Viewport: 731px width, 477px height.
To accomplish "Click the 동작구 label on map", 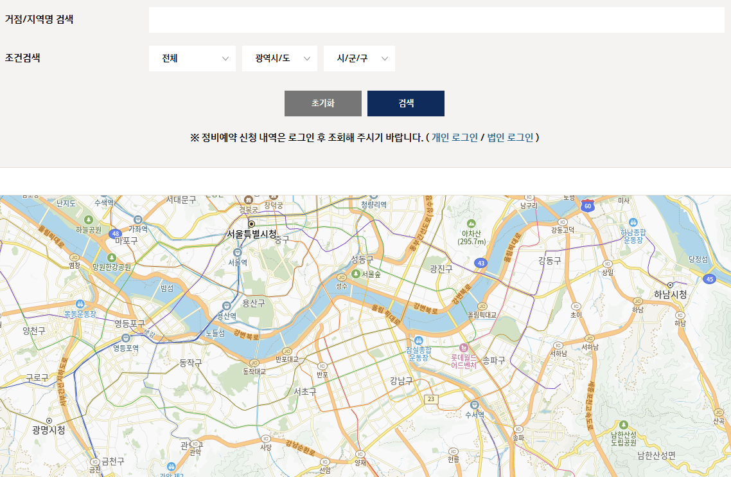I will tap(191, 363).
